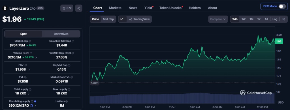Viewport: 290px width, 110px height.
Task: Set chart range to All
Action: click(266, 19)
